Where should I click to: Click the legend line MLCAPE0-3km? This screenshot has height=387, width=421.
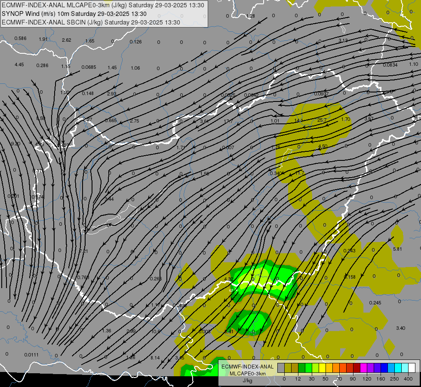[x=248, y=374]
